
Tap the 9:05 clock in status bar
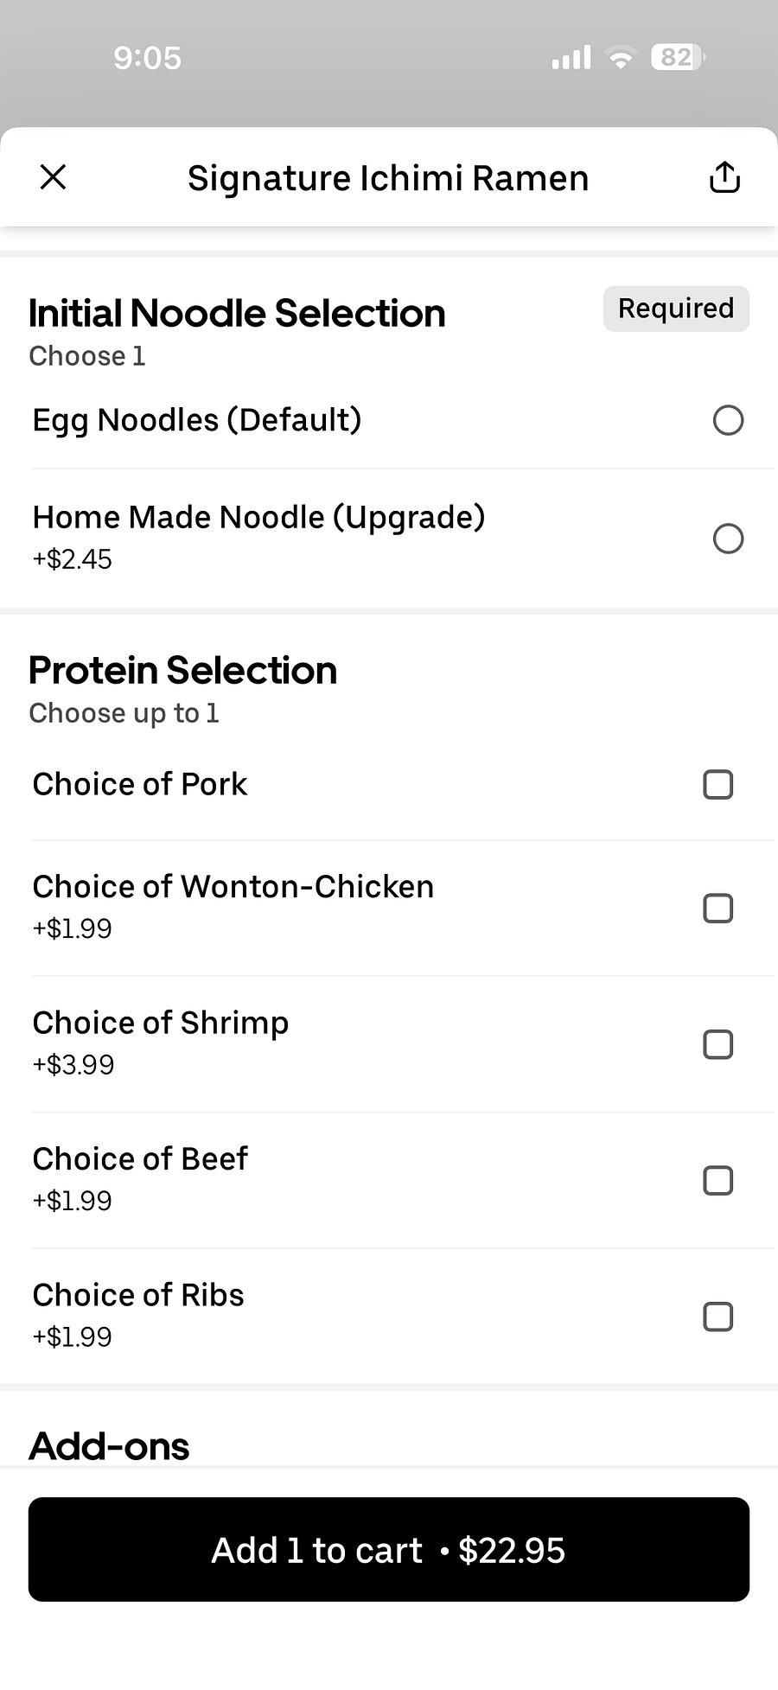pyautogui.click(x=147, y=58)
